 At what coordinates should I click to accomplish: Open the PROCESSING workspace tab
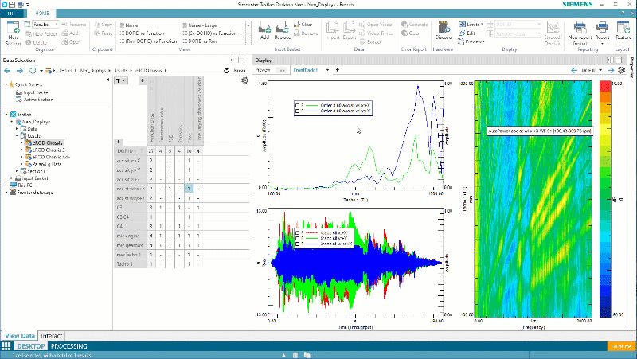pos(68,346)
